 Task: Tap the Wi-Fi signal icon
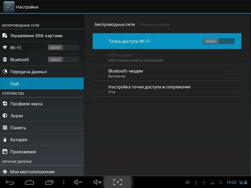5,48
